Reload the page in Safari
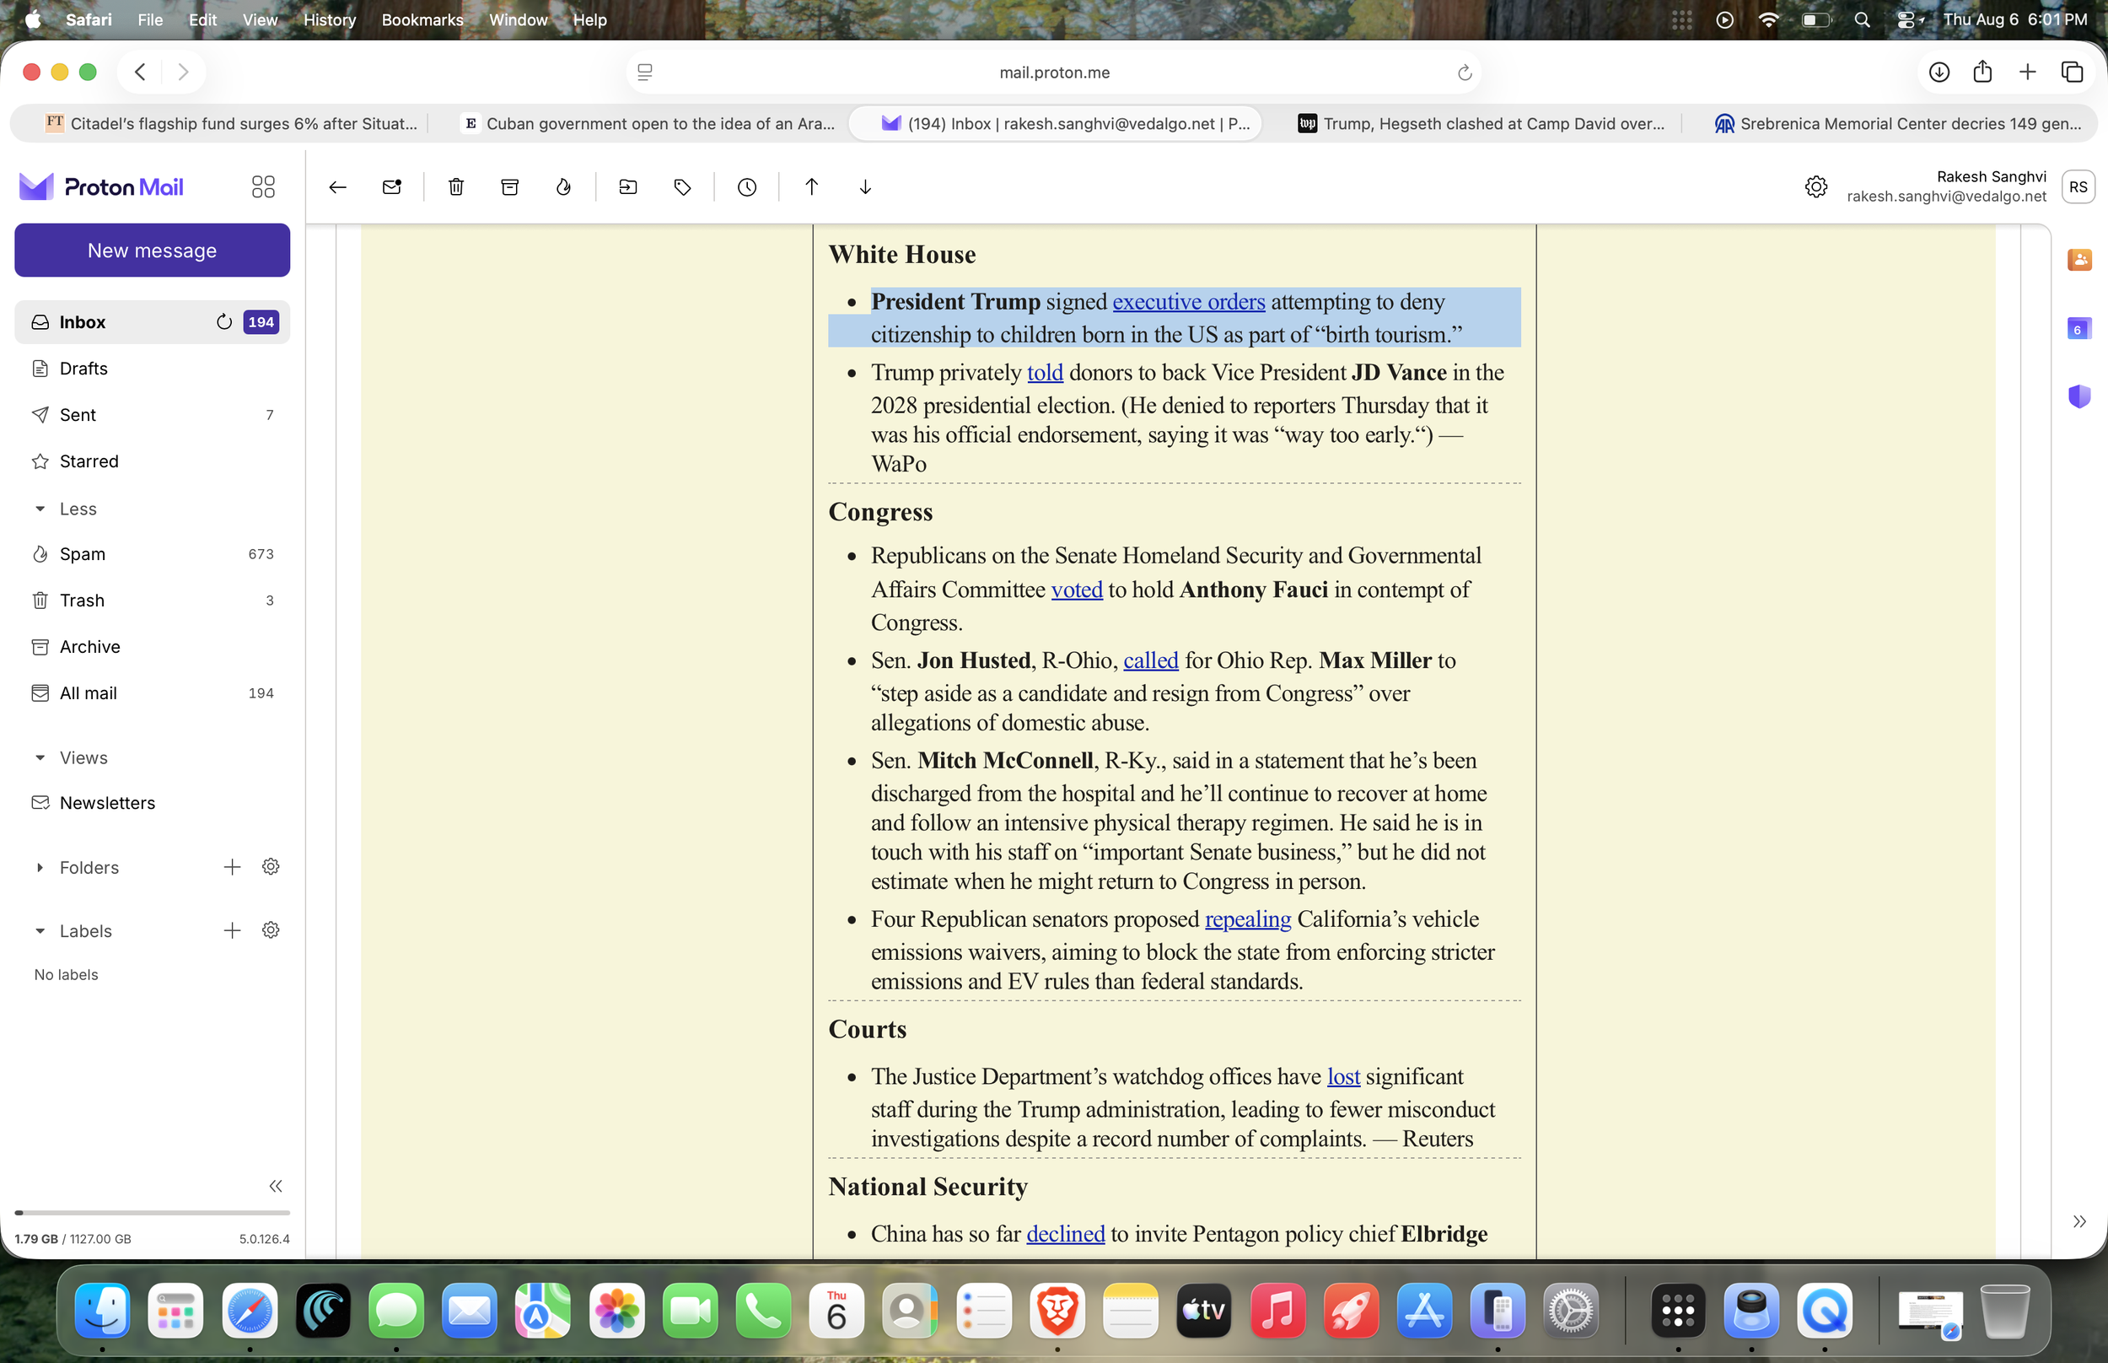 tap(1464, 73)
